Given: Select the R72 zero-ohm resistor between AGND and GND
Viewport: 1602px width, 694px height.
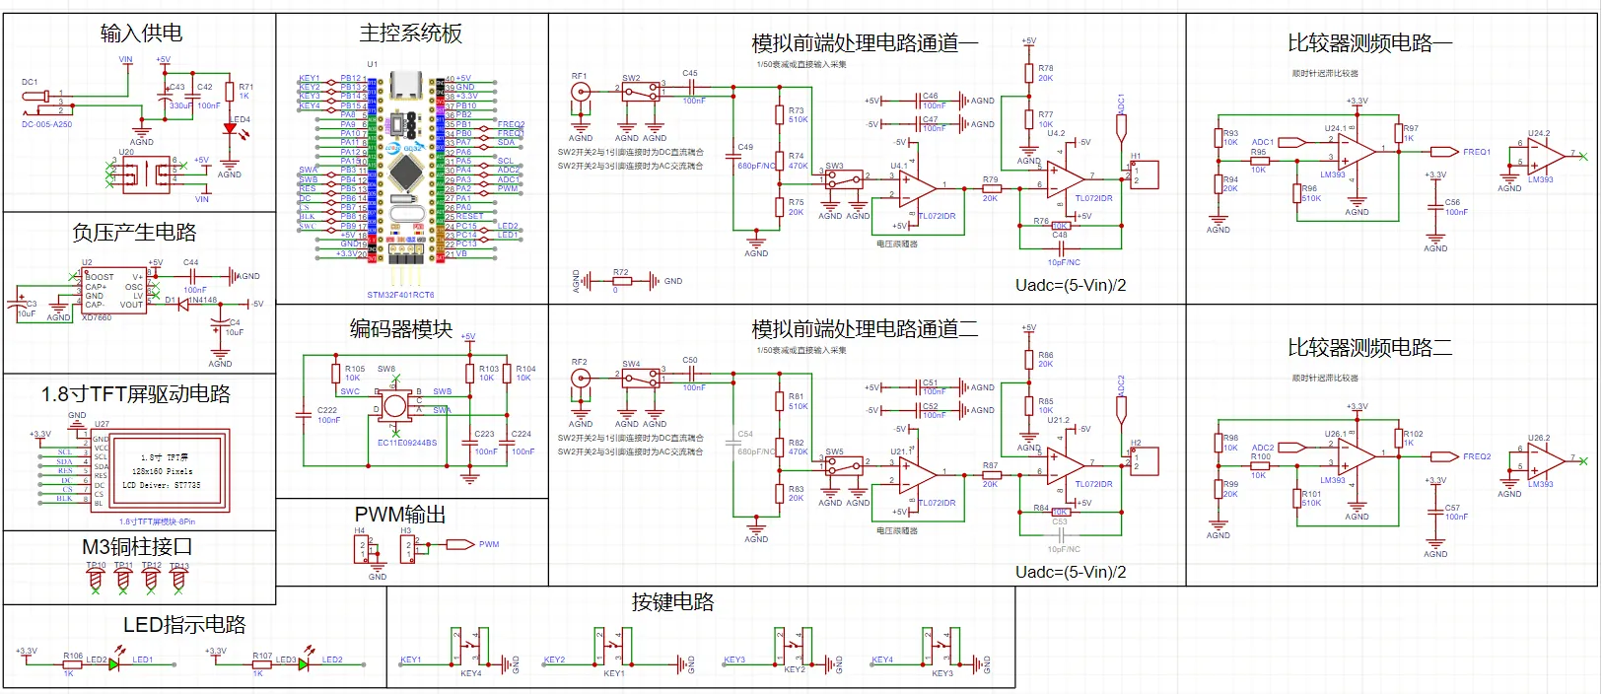Looking at the screenshot, I should pos(620,282).
